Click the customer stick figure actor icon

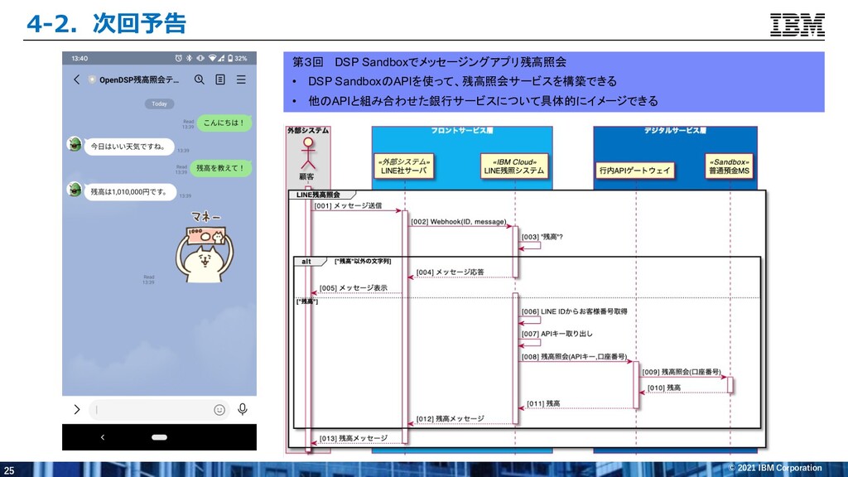308,153
